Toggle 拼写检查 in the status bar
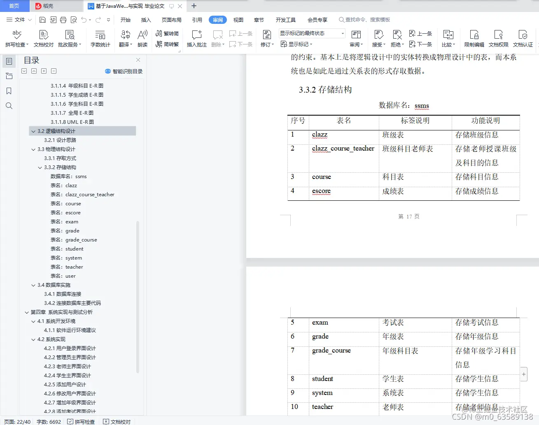539x425 pixels. pos(81,422)
